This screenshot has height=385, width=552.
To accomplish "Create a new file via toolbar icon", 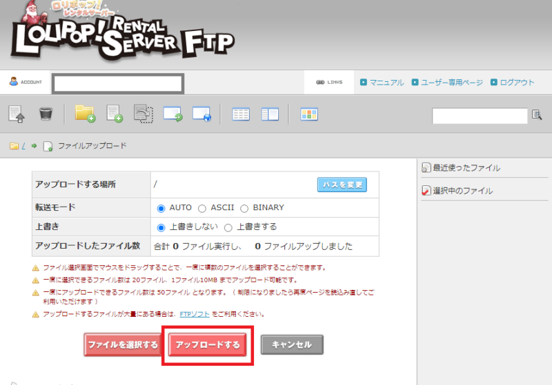I will [115, 114].
